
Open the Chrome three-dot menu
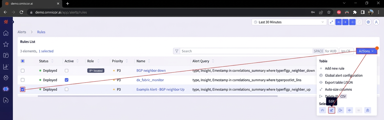pyautogui.click(x=378, y=12)
